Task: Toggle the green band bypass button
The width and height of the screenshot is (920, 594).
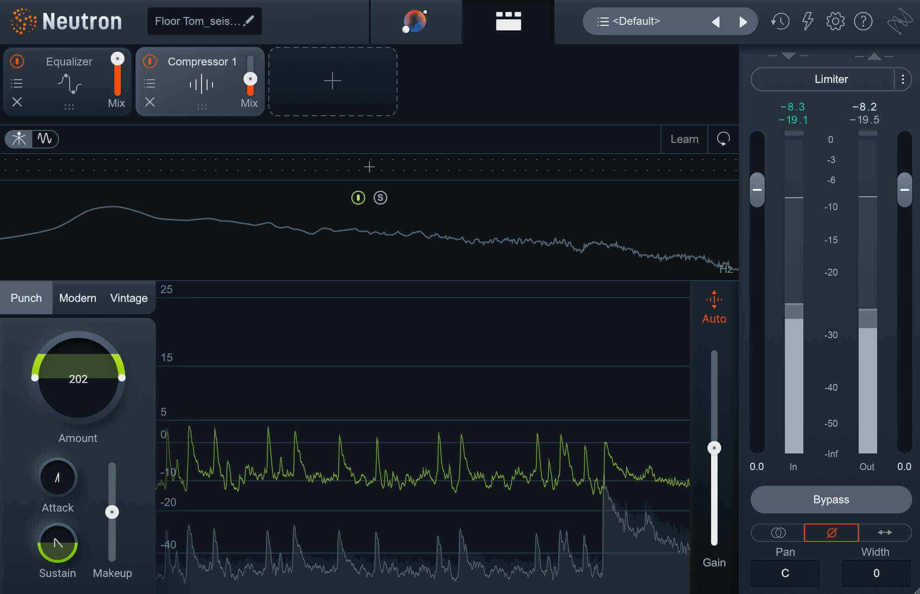Action: [x=358, y=198]
